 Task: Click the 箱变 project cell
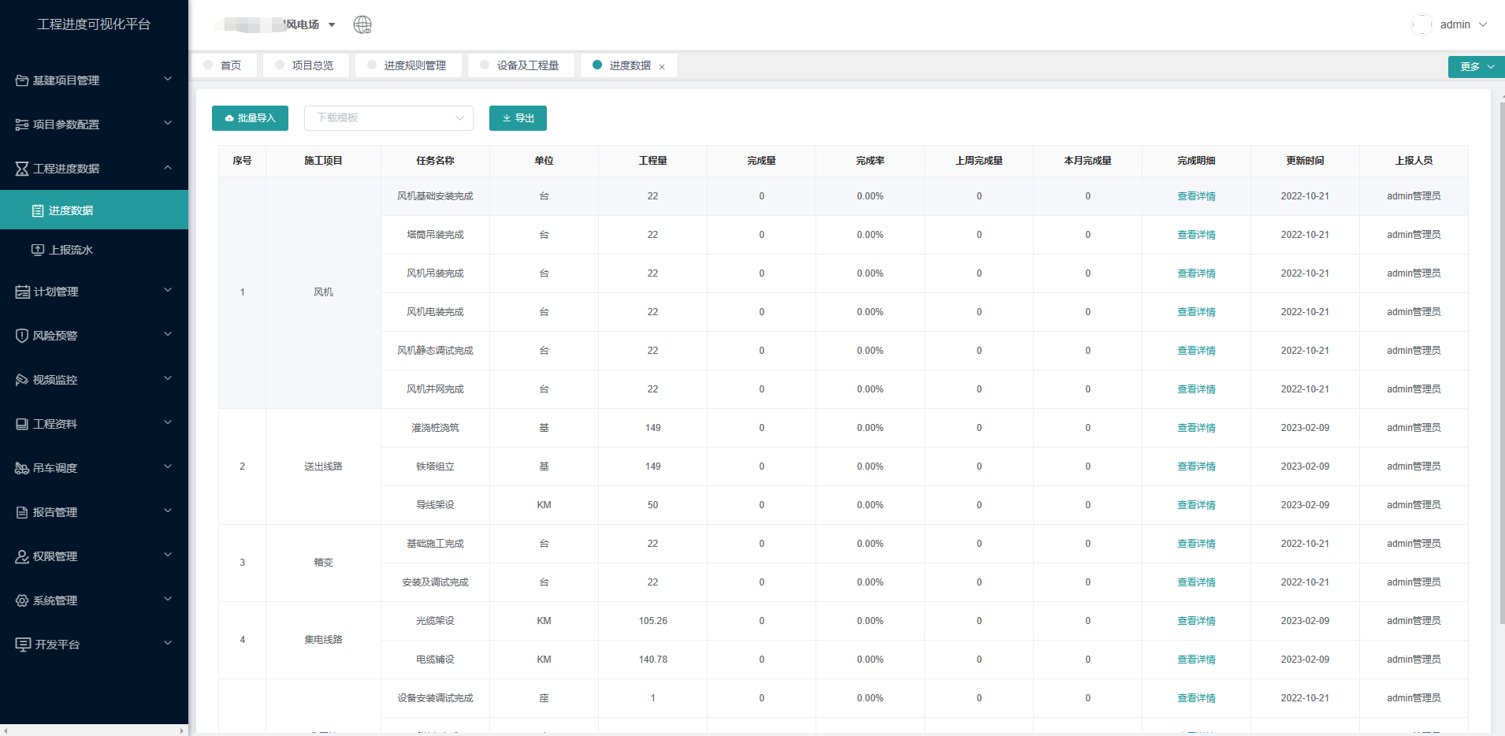pos(323,563)
